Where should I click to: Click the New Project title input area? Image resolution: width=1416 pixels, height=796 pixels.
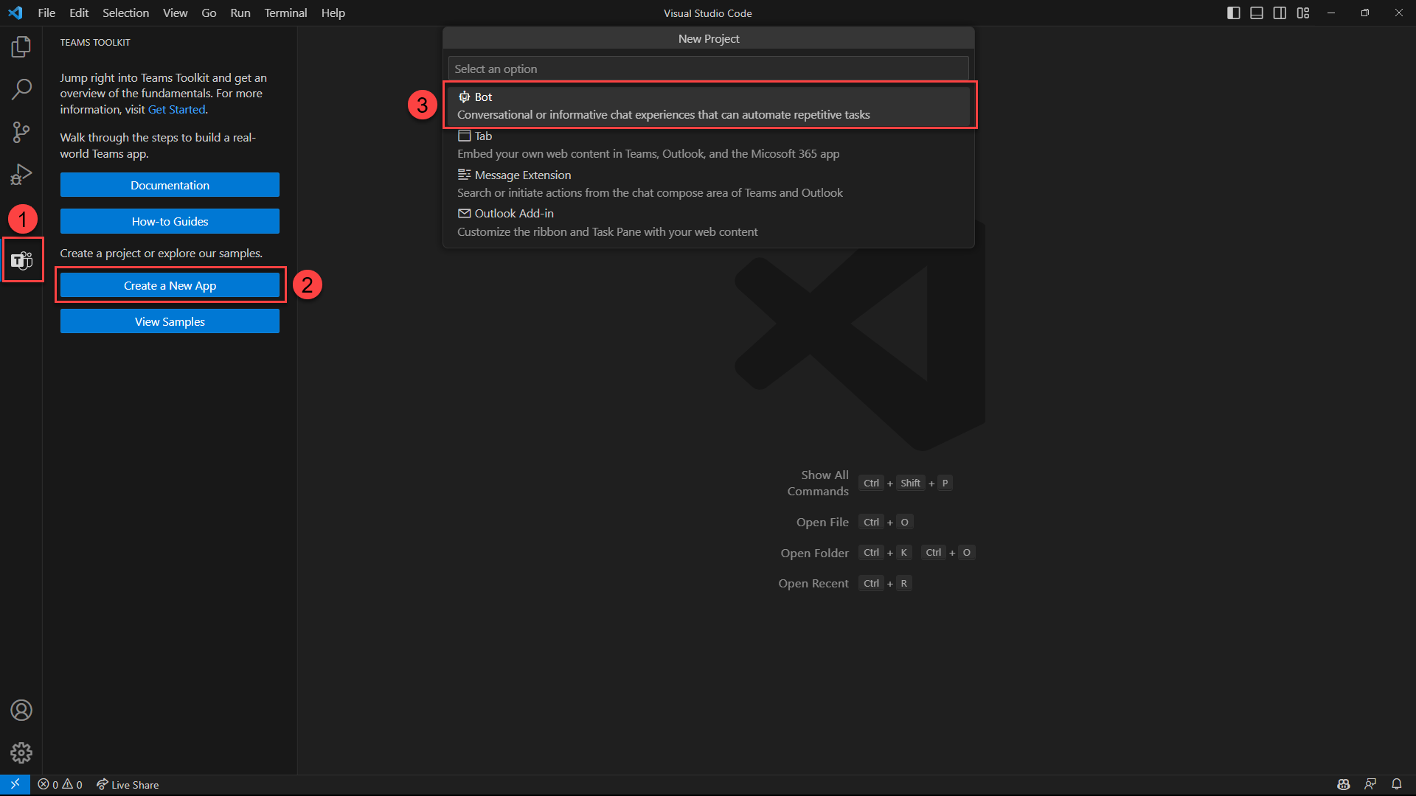coord(708,68)
